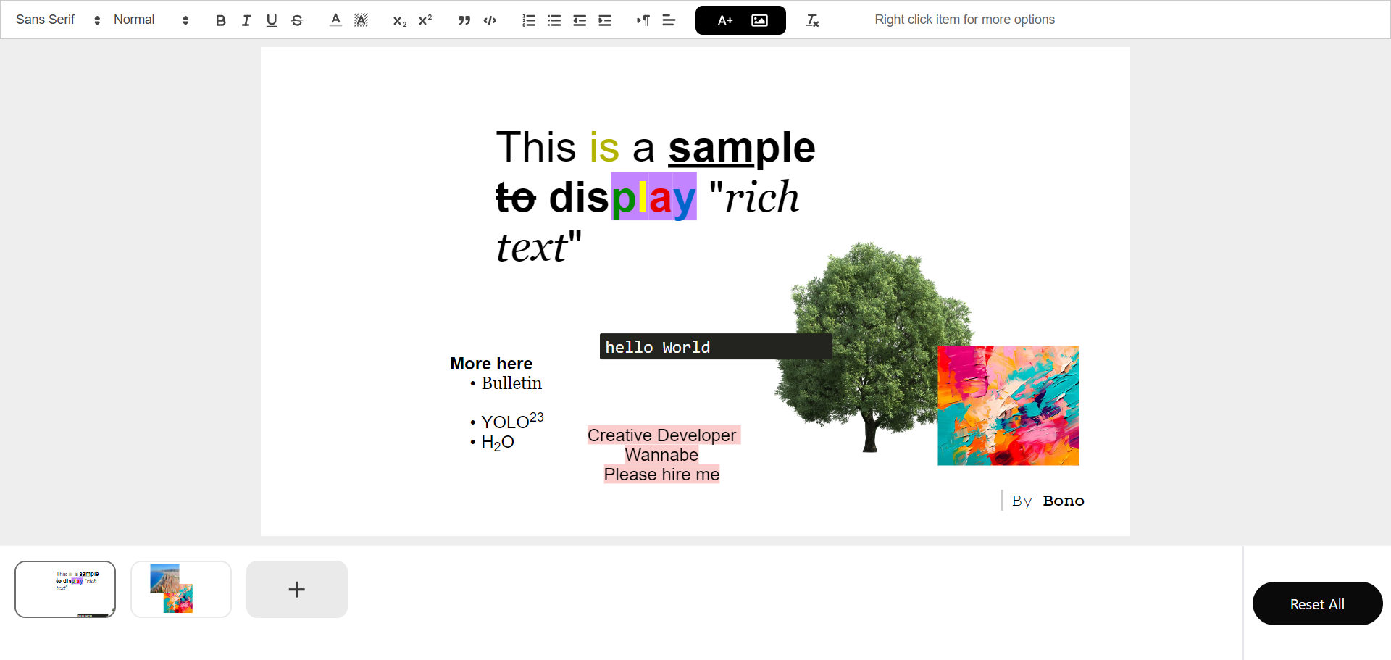The image size is (1391, 660).
Task: Select the second slide thumbnail
Action: (181, 589)
